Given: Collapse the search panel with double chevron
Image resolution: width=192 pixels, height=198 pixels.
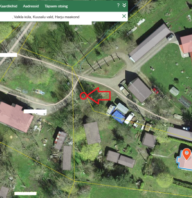Looking at the screenshot, I should coord(124,5).
